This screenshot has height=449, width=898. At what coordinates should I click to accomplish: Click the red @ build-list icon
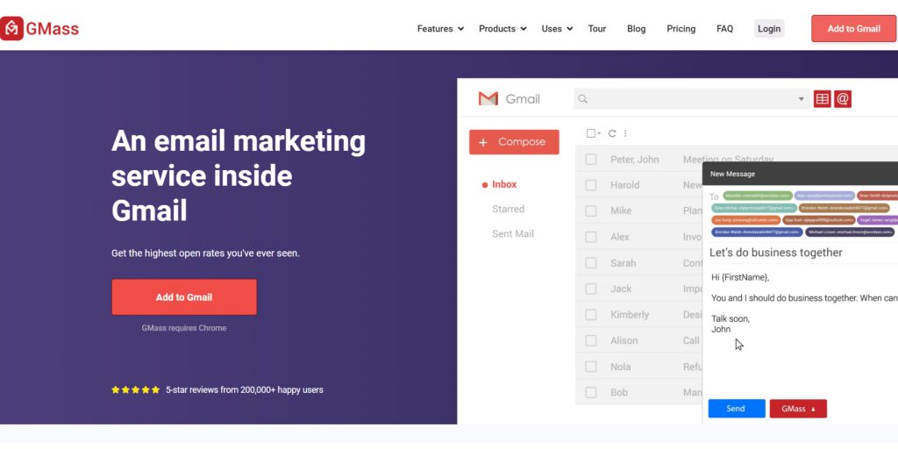[843, 99]
